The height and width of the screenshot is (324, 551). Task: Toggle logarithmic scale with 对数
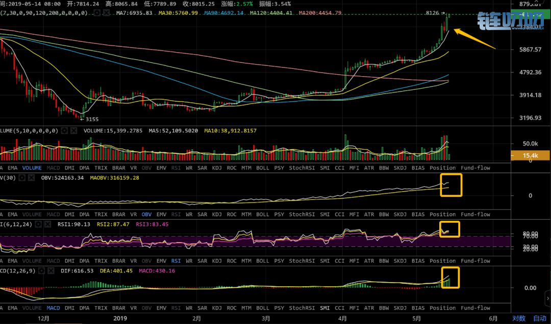(x=519, y=318)
